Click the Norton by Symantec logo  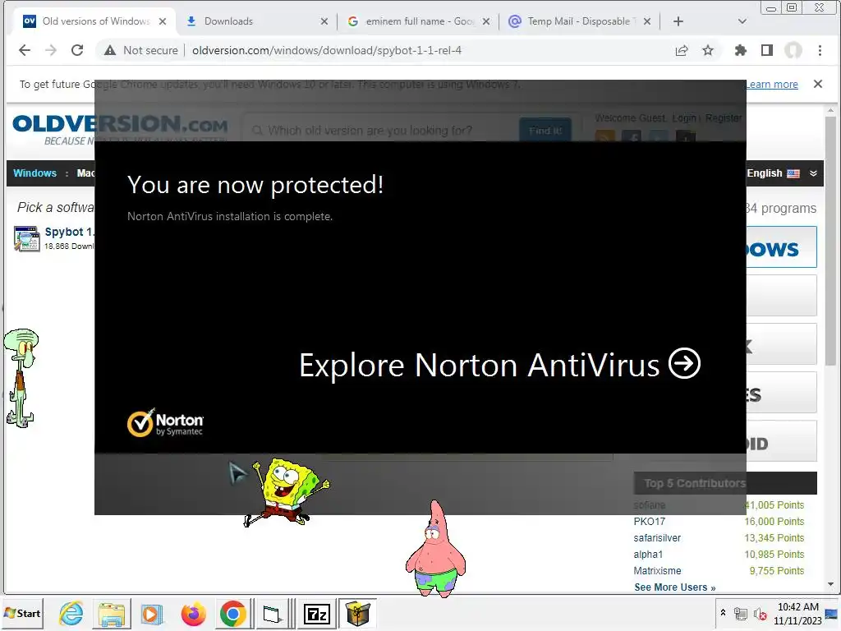pyautogui.click(x=165, y=422)
